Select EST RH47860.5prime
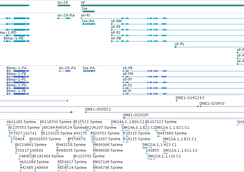 pyautogui.click(x=159, y=136)
